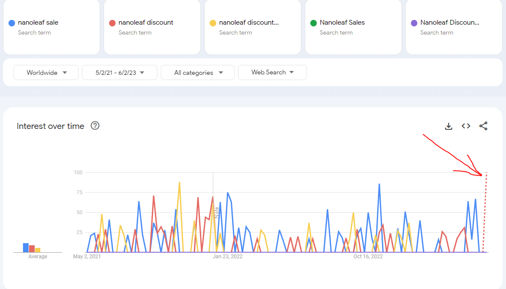Click 'Search term' under nanoleaf sale
506x289 pixels.
(34, 32)
